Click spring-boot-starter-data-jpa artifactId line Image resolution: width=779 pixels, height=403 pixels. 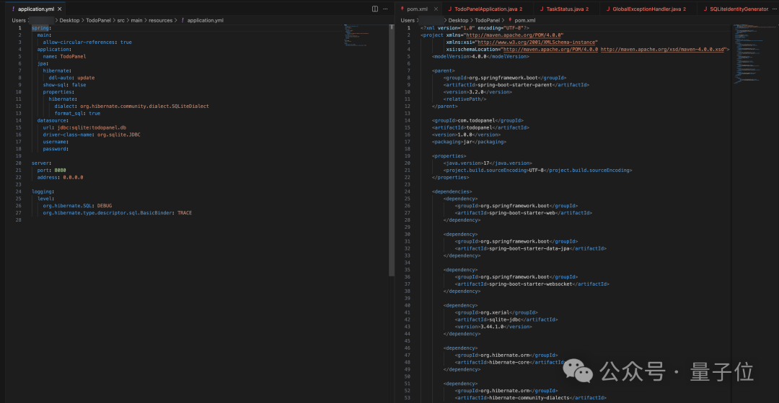pos(531,248)
